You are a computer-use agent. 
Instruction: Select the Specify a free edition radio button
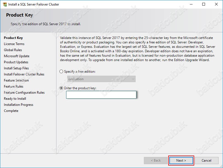(61, 72)
